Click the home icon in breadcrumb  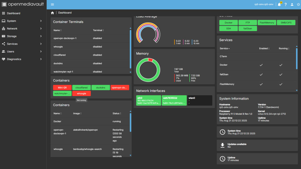click(52, 13)
